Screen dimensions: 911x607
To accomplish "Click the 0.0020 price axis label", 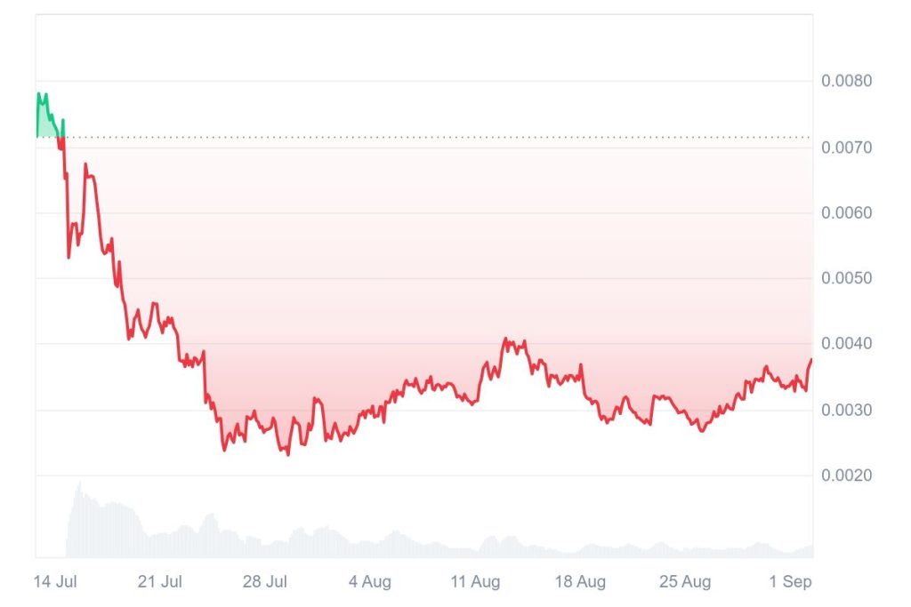I will point(847,475).
